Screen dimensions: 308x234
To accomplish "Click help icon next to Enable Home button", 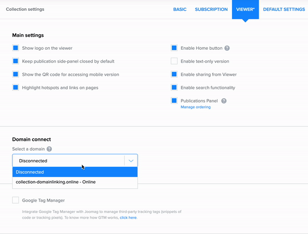I will (227, 48).
